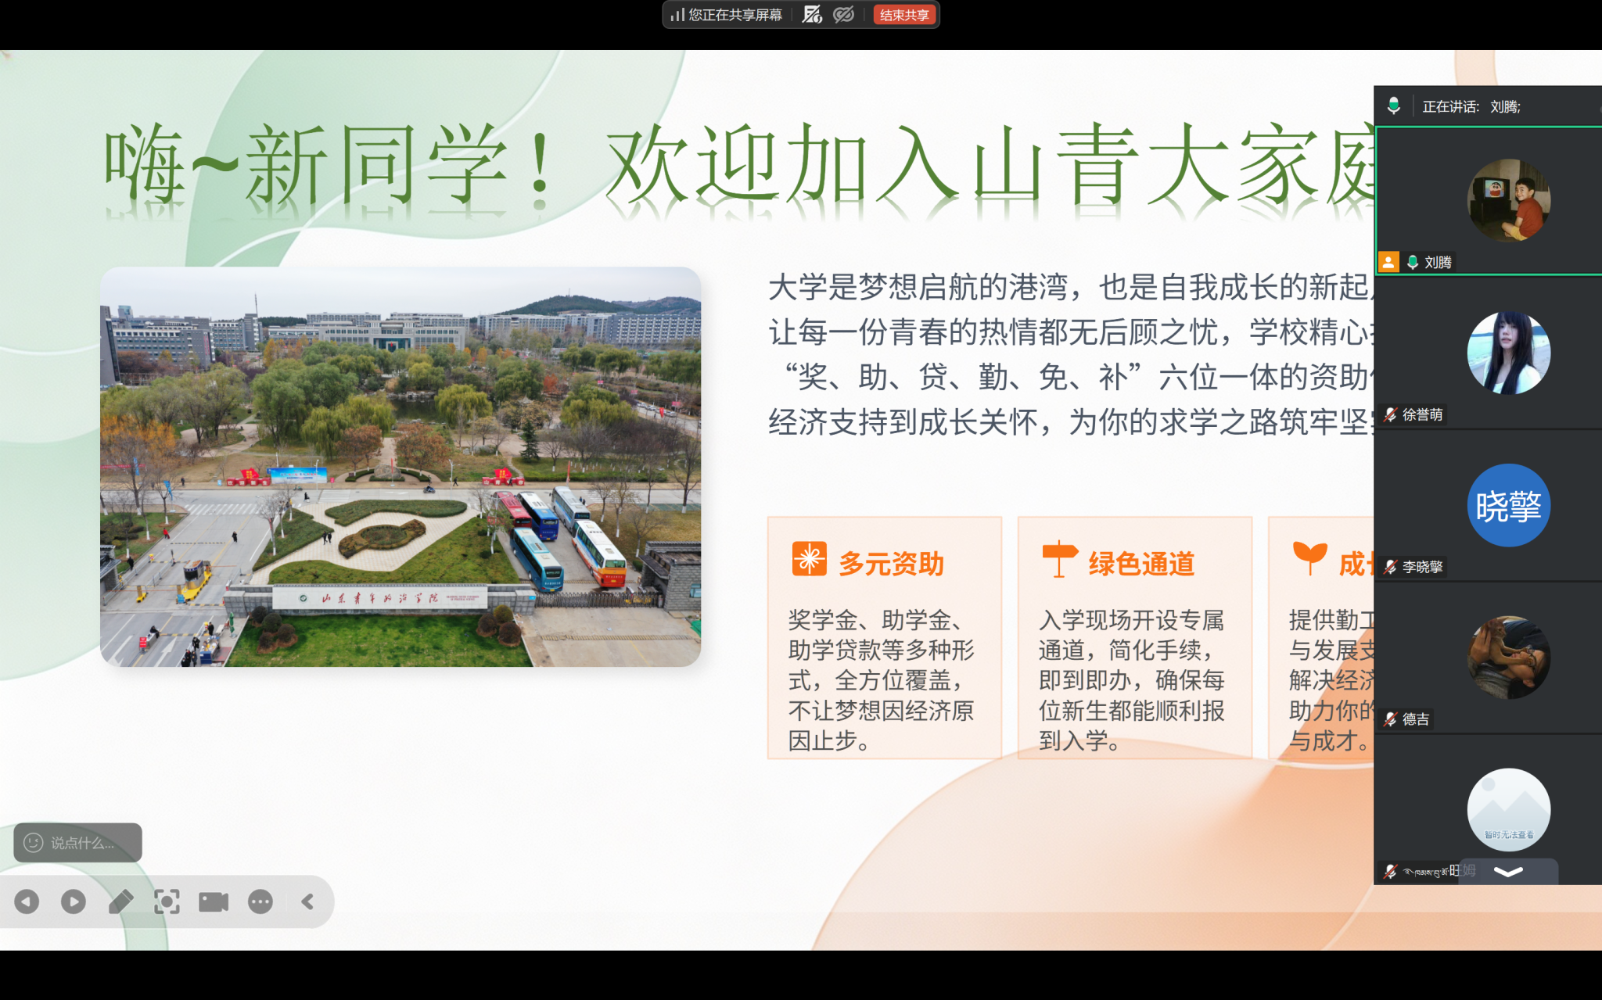Click the 多元资助 card heading

tap(892, 564)
